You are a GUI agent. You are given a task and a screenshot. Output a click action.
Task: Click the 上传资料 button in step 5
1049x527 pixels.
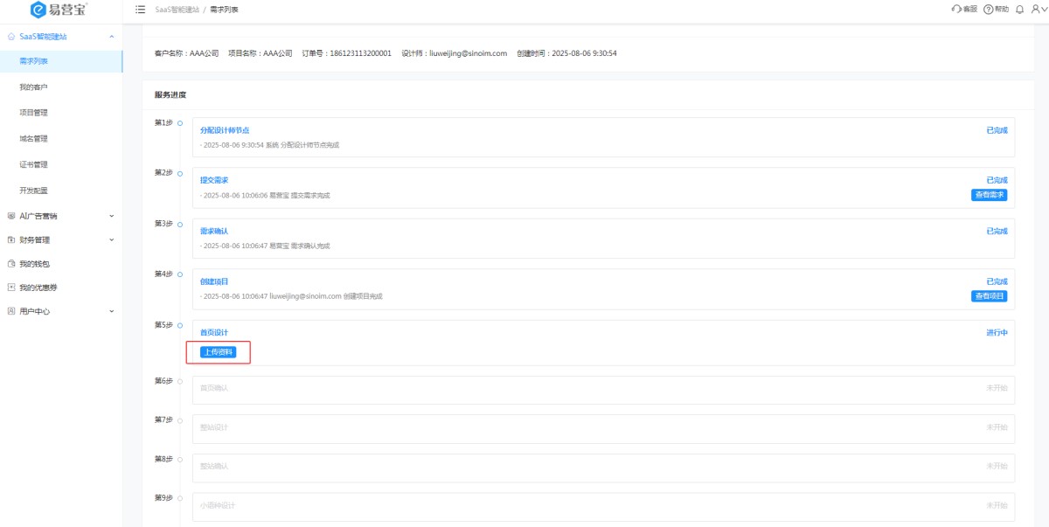click(219, 352)
